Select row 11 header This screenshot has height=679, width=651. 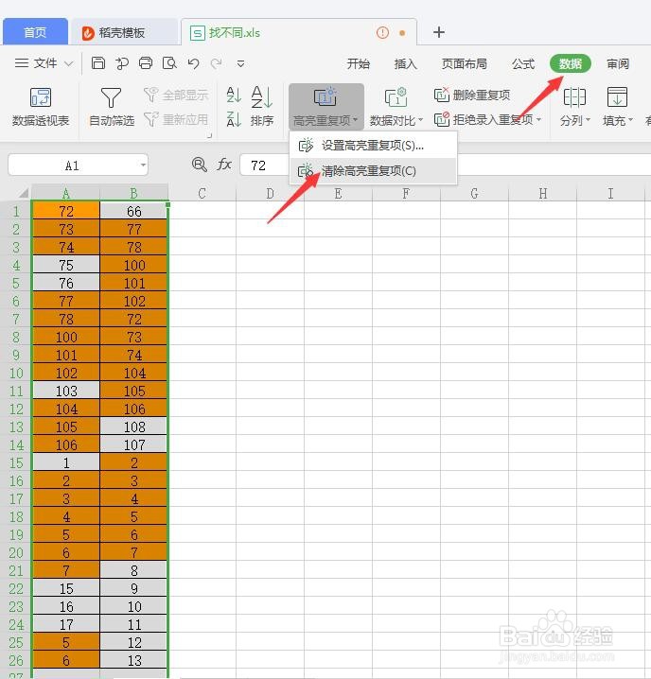point(16,391)
